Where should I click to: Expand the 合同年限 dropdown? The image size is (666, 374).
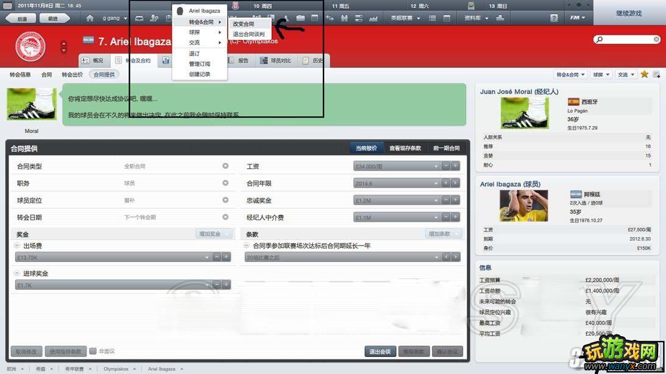(436, 183)
